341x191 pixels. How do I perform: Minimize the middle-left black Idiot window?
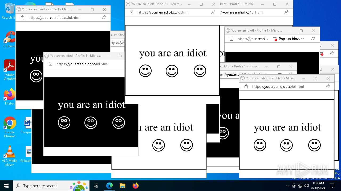[108, 56]
